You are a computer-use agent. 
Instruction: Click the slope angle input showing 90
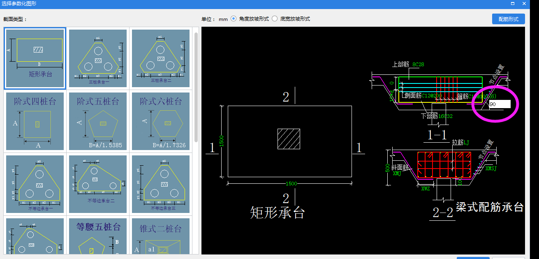point(500,104)
